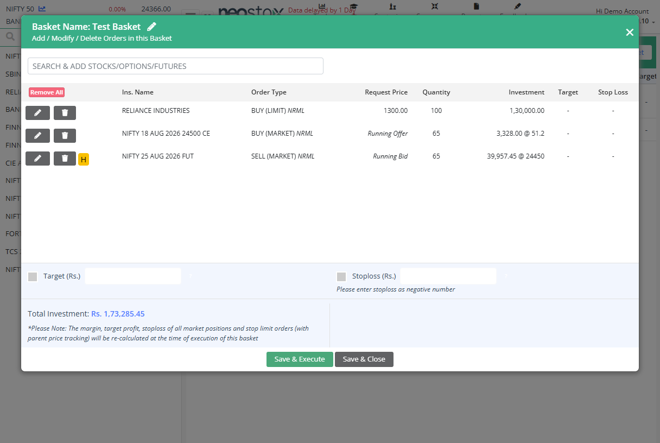Click Reliance quantity value 100

(x=436, y=111)
